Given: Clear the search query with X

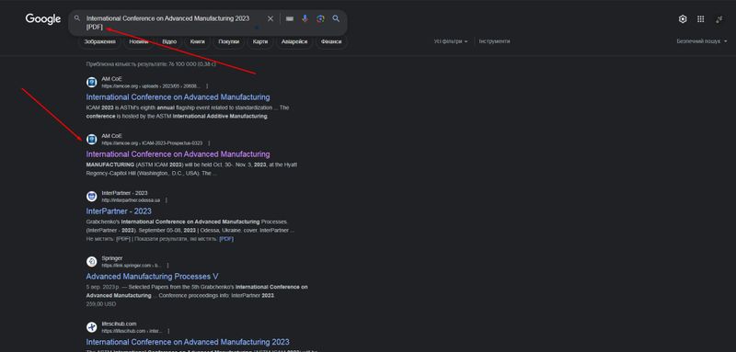Looking at the screenshot, I should tap(270, 18).
